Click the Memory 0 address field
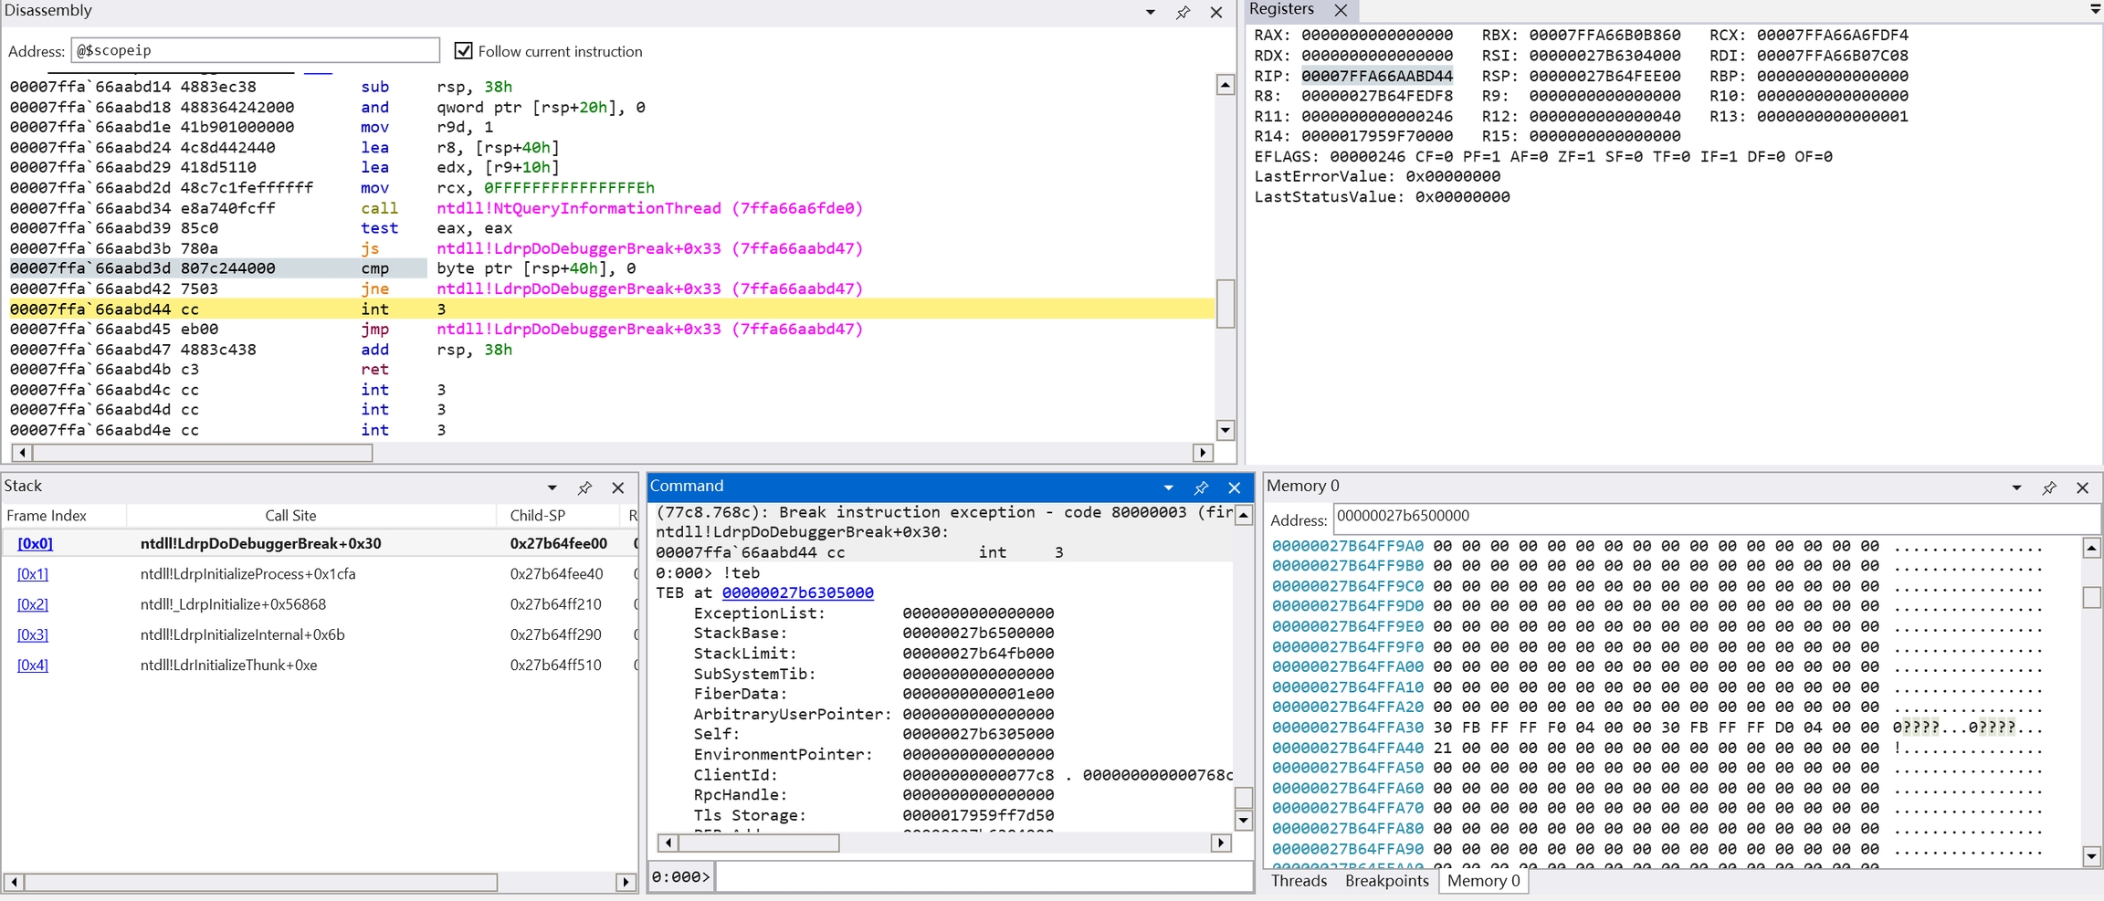This screenshot has height=901, width=2104. (1715, 517)
